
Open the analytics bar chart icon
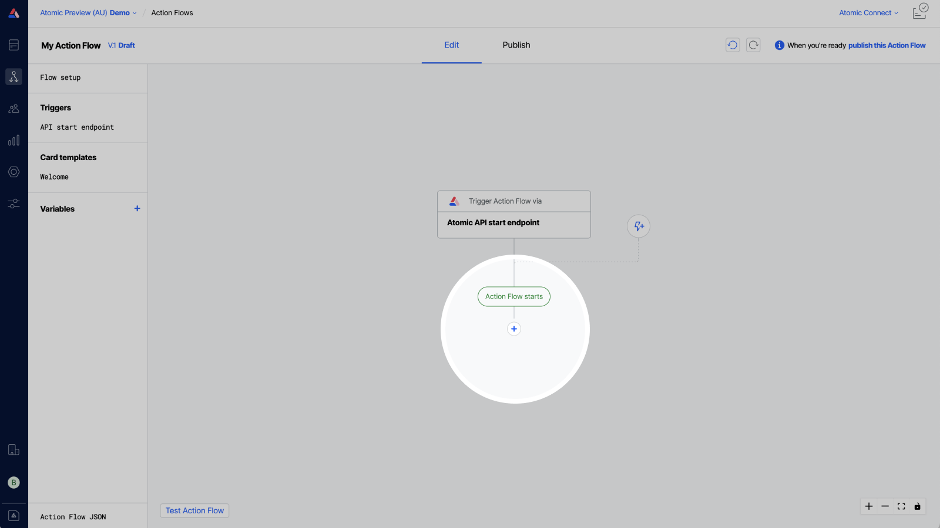[14, 140]
